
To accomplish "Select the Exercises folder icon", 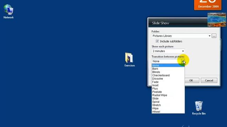I will (x=129, y=60).
